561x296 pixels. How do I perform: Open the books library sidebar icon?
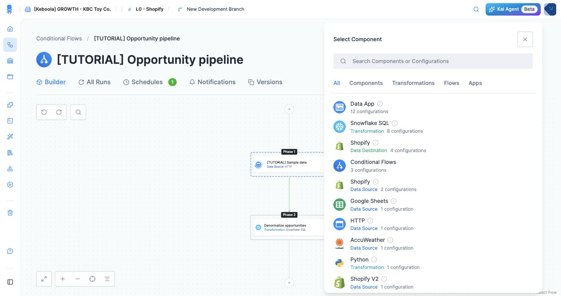[10, 153]
